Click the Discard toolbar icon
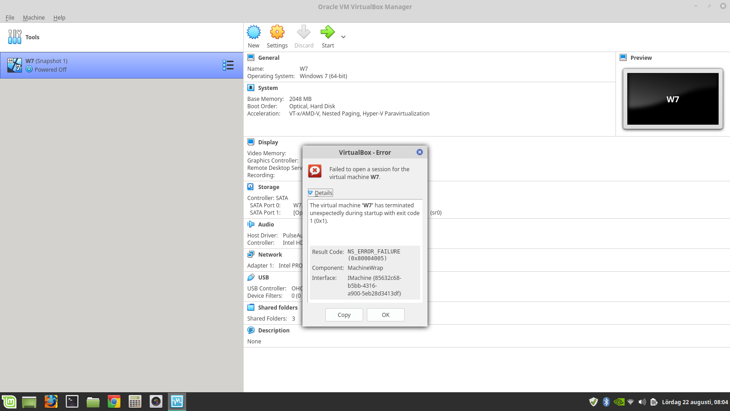The height and width of the screenshot is (411, 730). pos(303,32)
